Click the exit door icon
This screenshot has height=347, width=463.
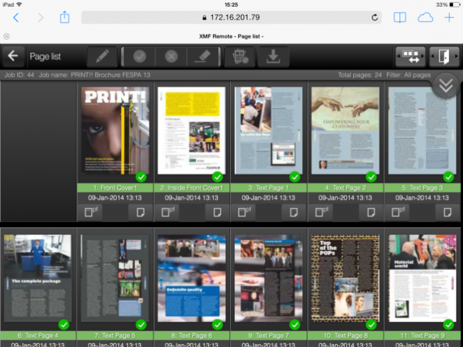click(x=444, y=57)
